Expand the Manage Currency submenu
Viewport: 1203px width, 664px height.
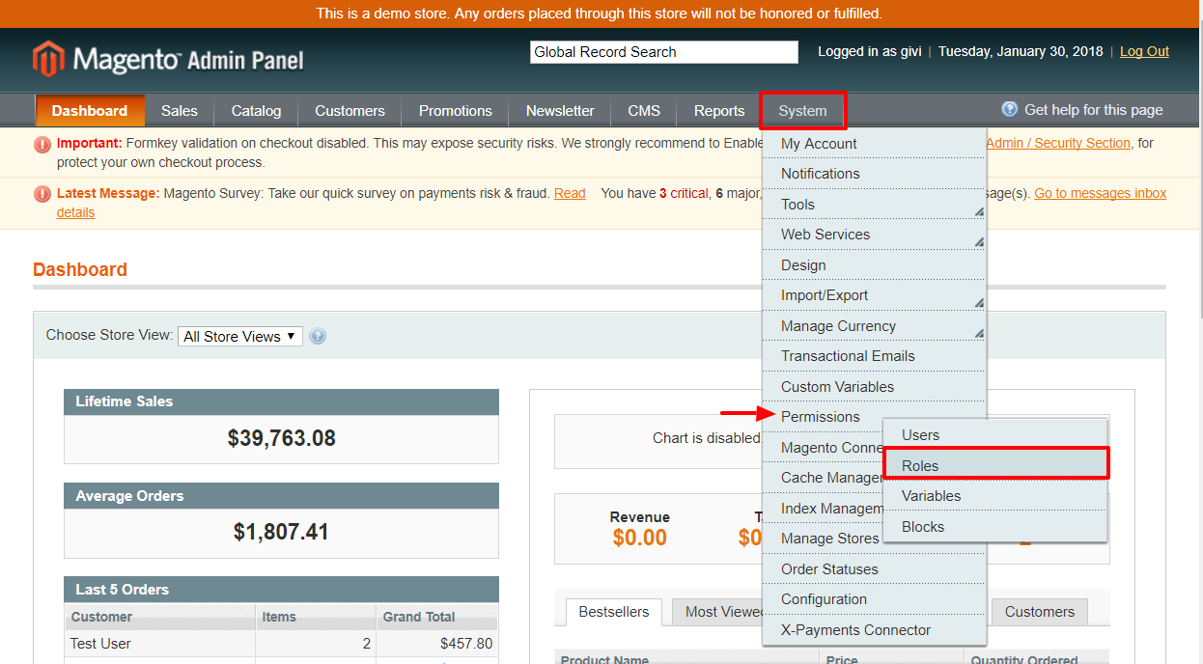click(874, 326)
